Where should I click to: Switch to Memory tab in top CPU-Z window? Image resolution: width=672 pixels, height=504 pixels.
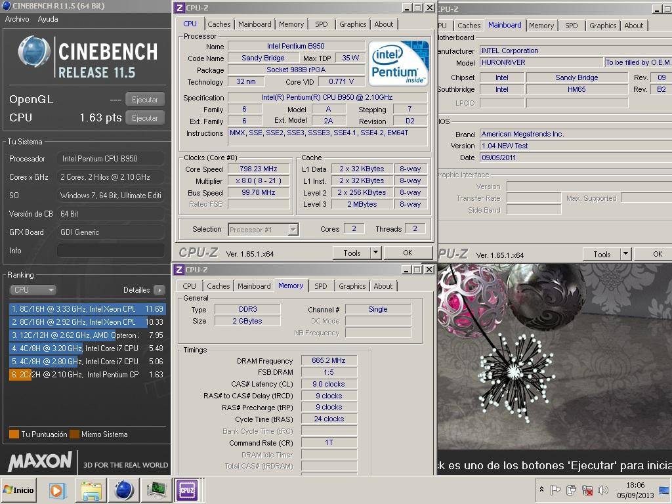pos(291,24)
